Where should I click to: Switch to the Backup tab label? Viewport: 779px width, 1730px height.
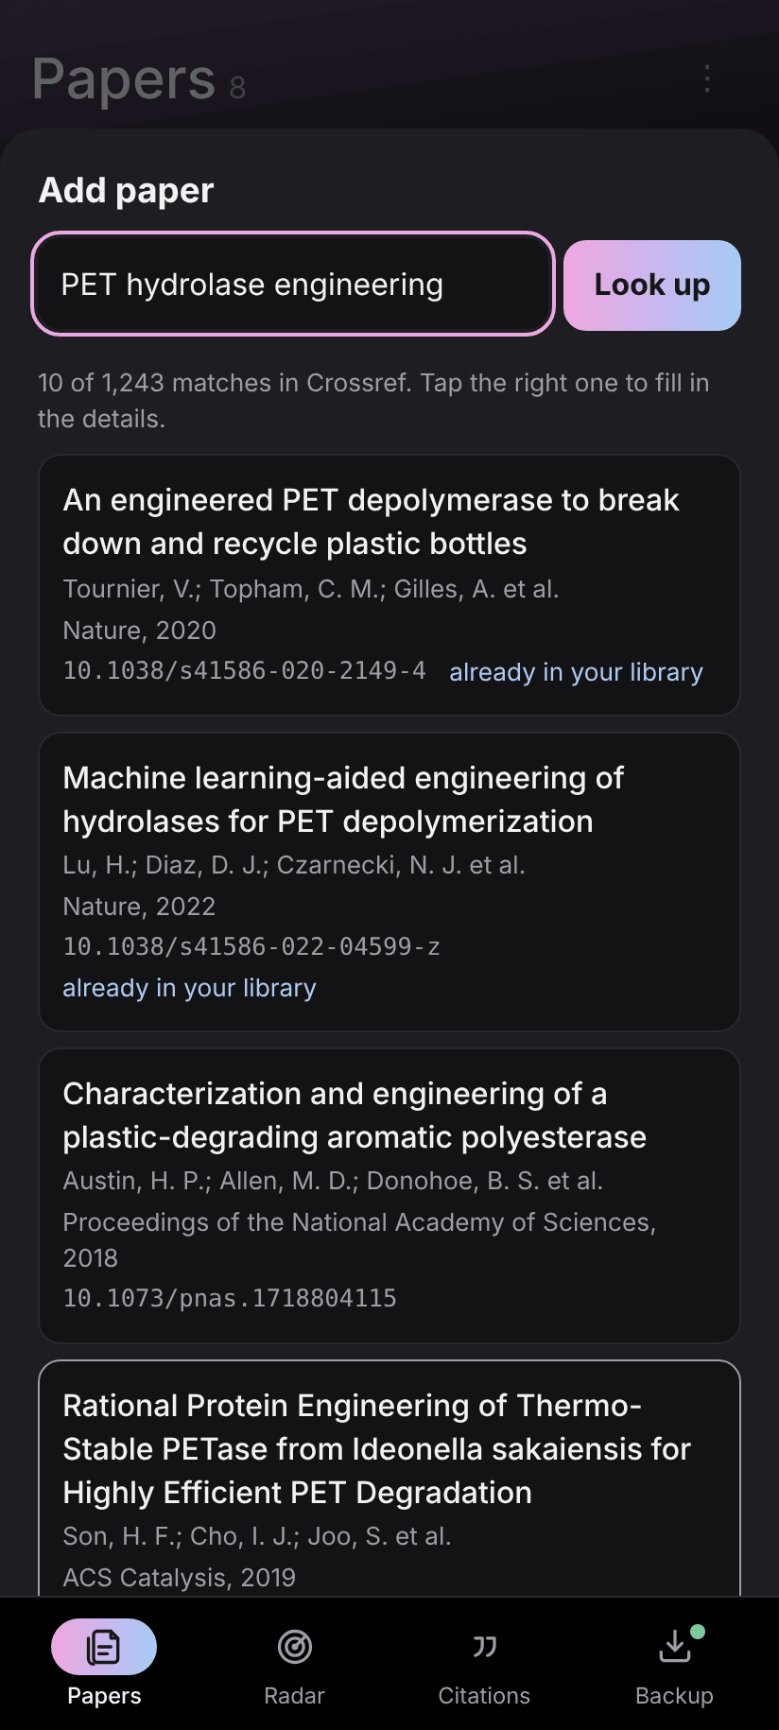point(674,1696)
